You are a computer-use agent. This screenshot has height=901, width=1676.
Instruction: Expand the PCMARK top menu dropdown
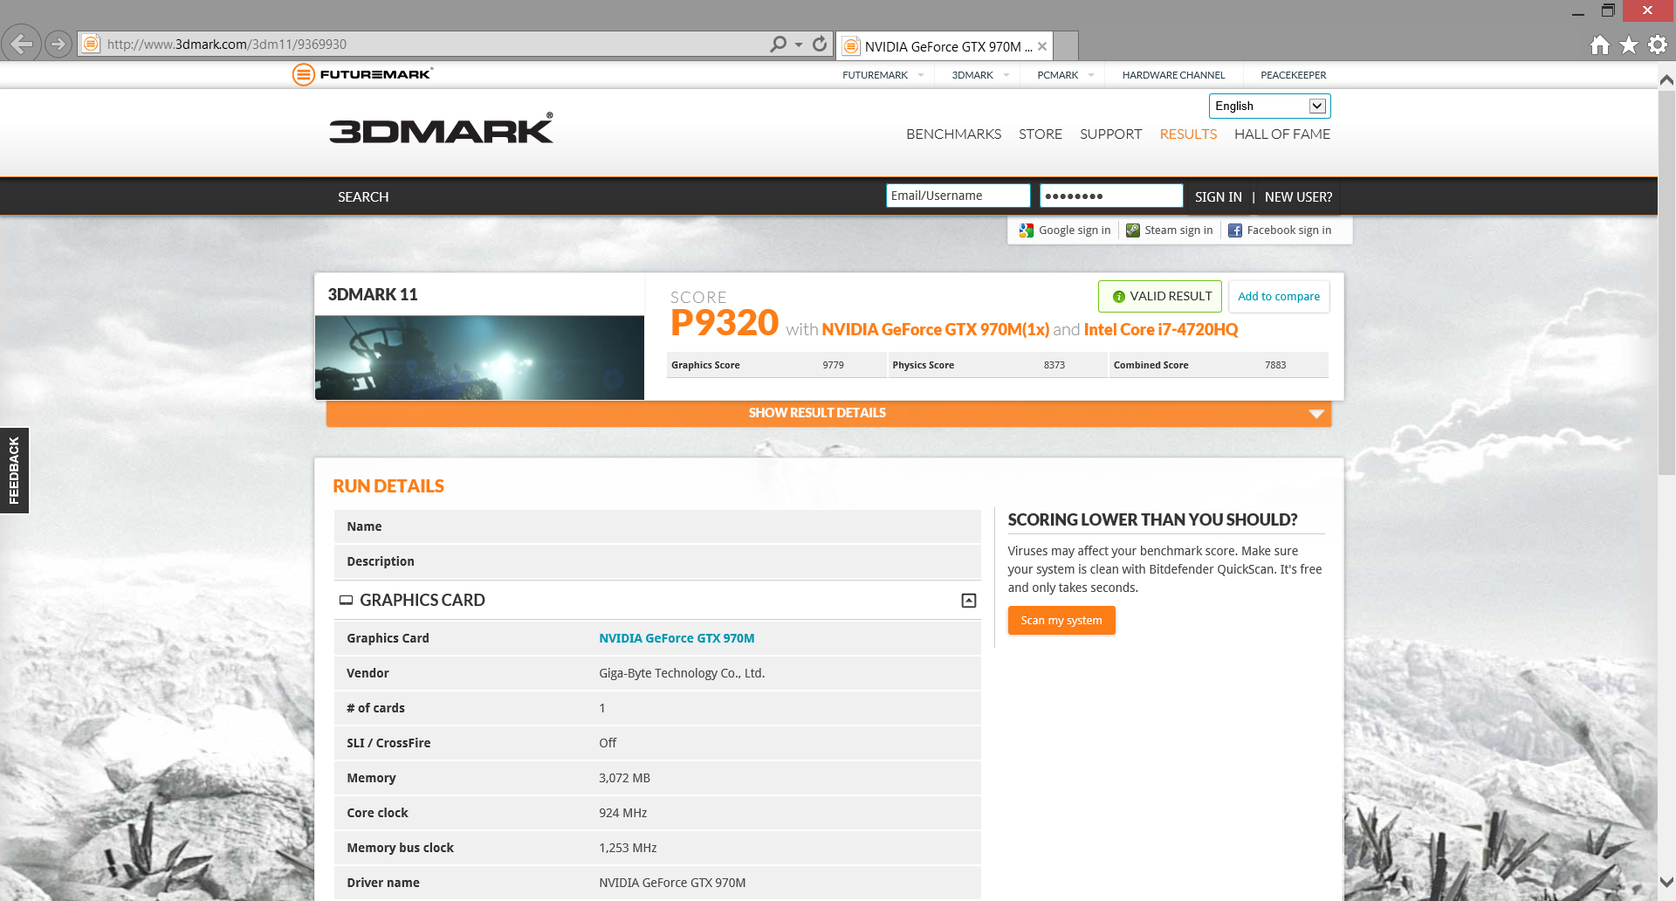1091,75
